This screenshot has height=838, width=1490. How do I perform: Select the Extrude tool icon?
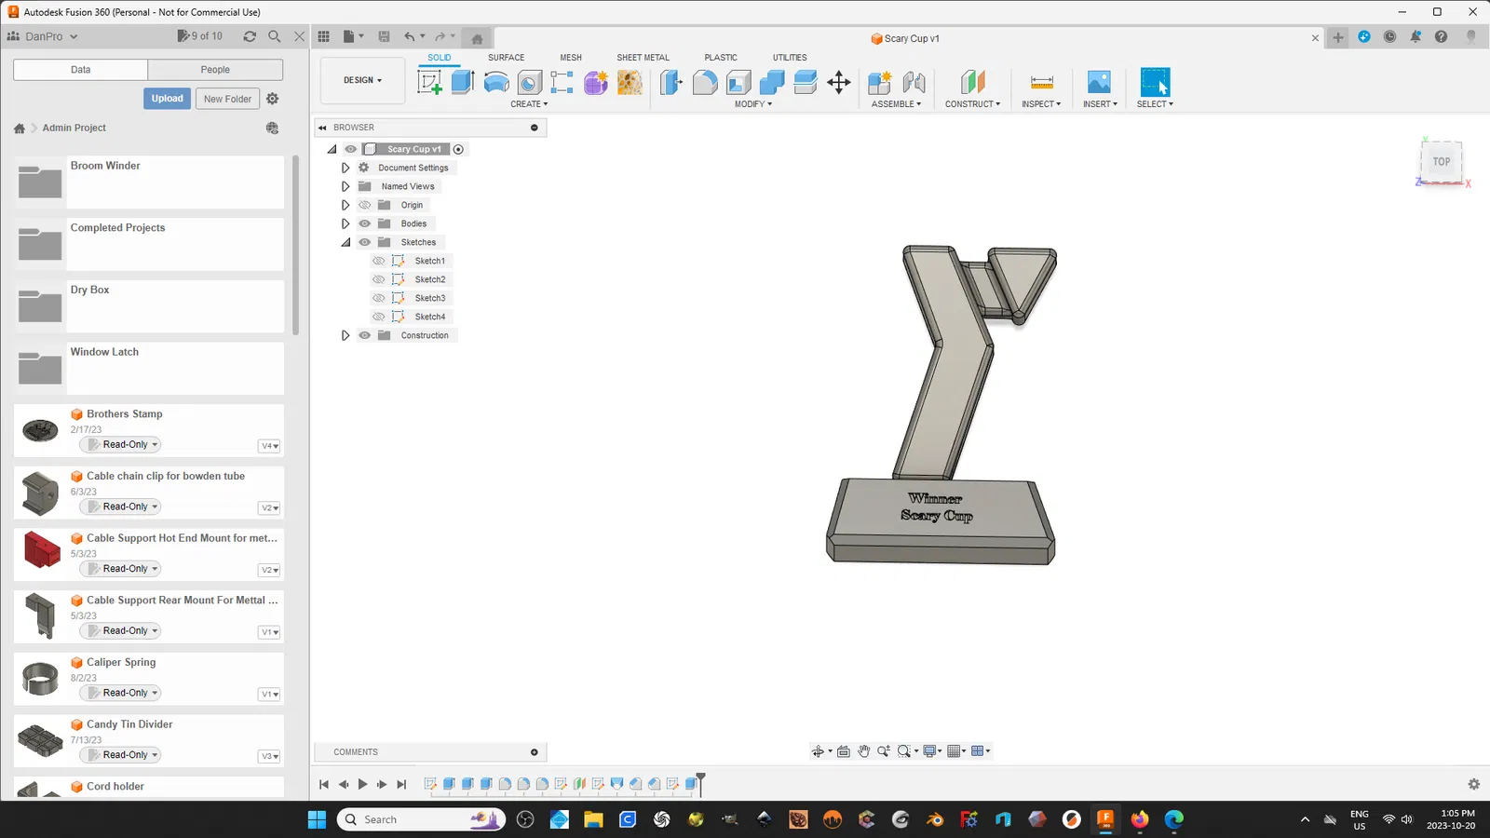click(463, 82)
